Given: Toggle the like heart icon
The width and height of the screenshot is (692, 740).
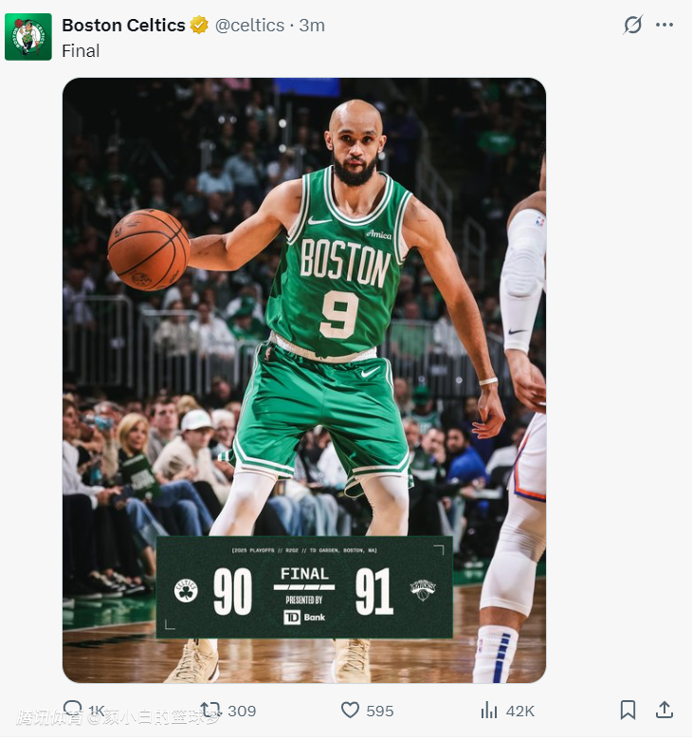Looking at the screenshot, I should [x=350, y=710].
